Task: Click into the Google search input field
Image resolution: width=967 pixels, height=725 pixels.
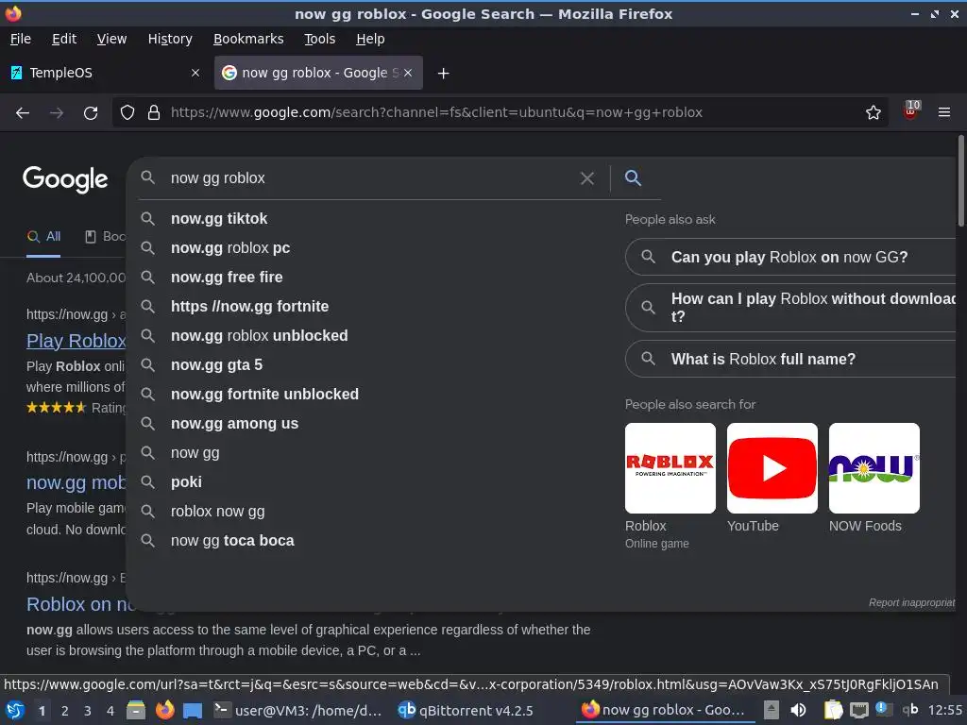Action: tap(370, 178)
